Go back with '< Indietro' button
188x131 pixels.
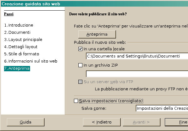click(102, 122)
